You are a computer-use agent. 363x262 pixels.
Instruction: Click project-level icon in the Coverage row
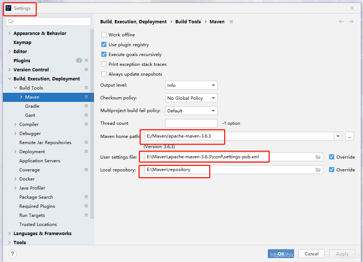pos(86,170)
